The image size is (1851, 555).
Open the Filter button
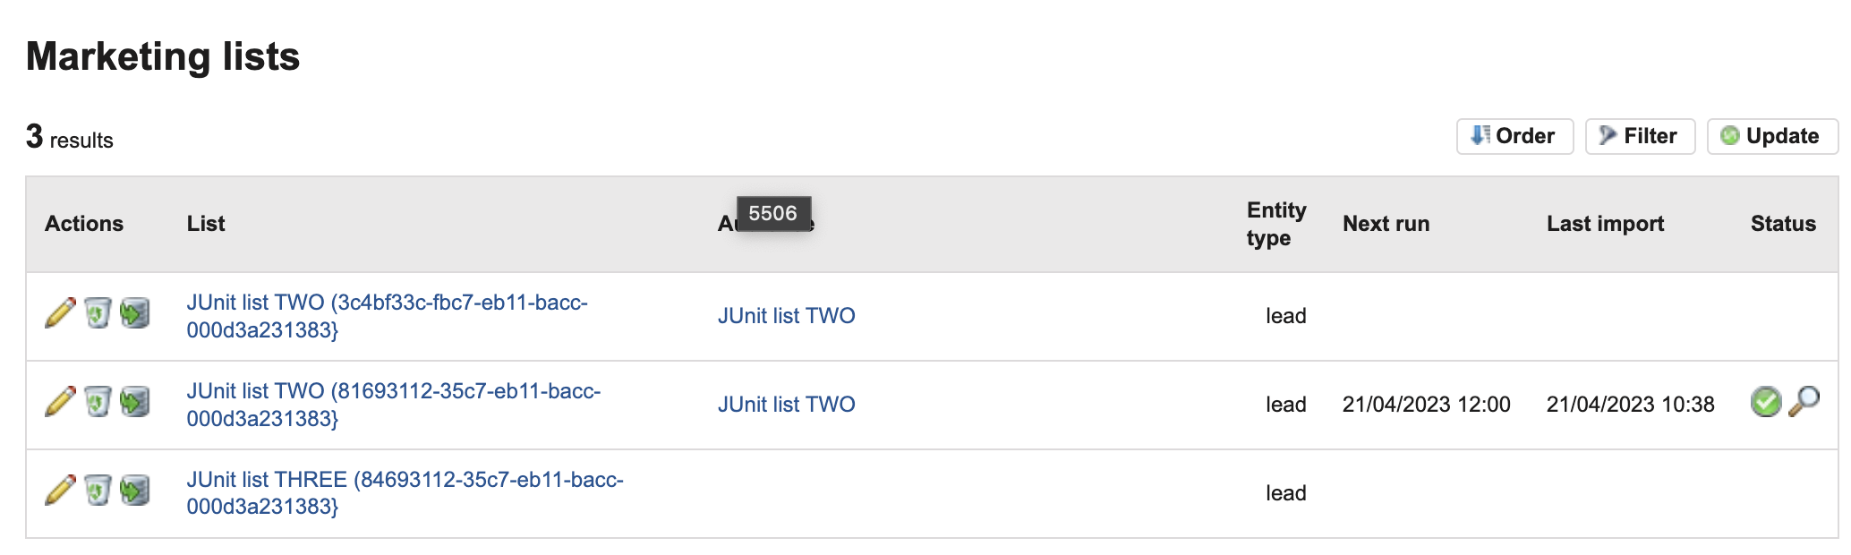1640,136
